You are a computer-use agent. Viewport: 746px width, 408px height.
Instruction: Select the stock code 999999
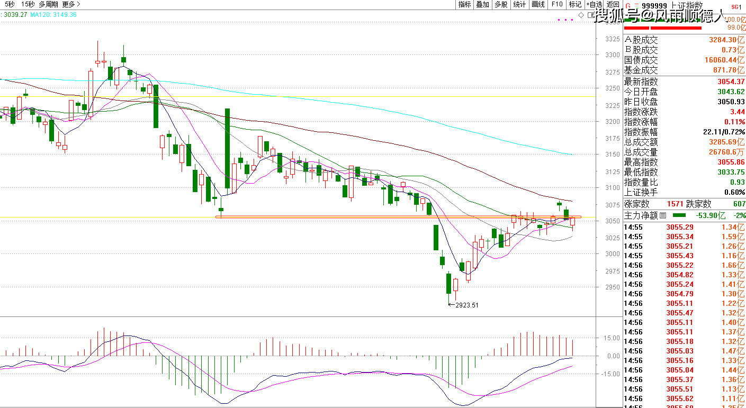[653, 6]
